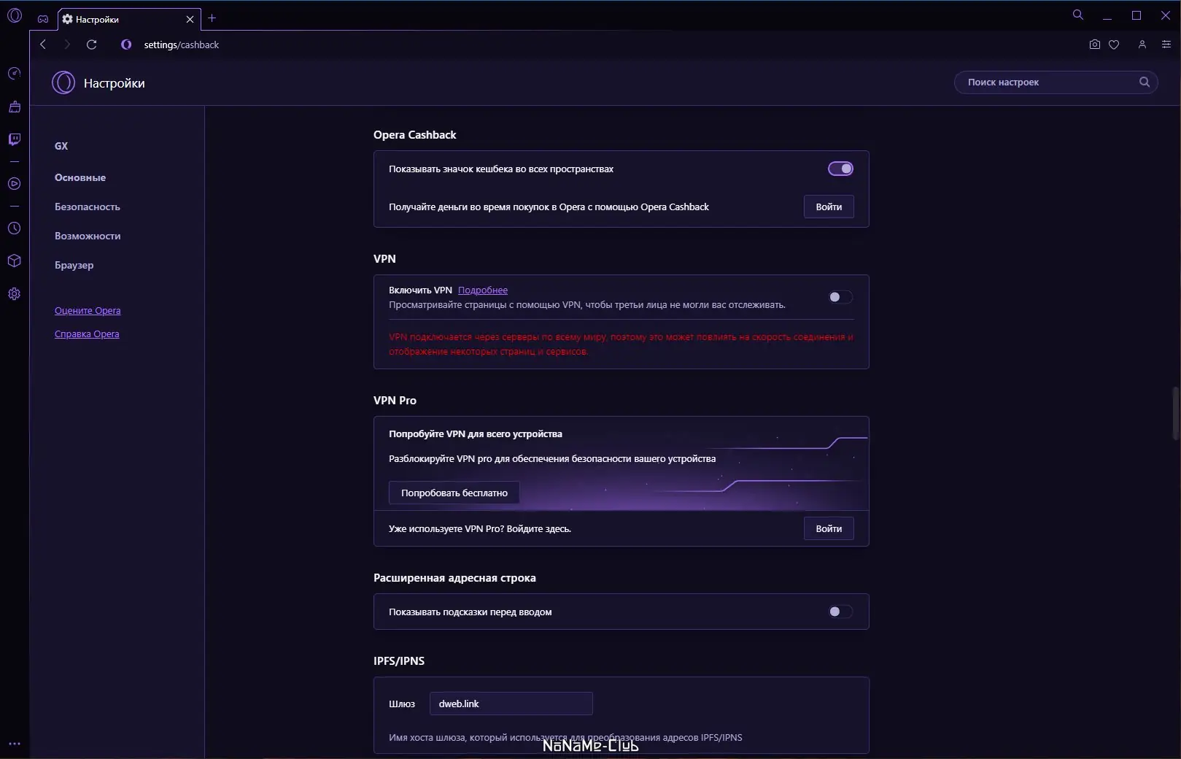
Task: Open Подробнее link about VPN
Action: tap(482, 290)
